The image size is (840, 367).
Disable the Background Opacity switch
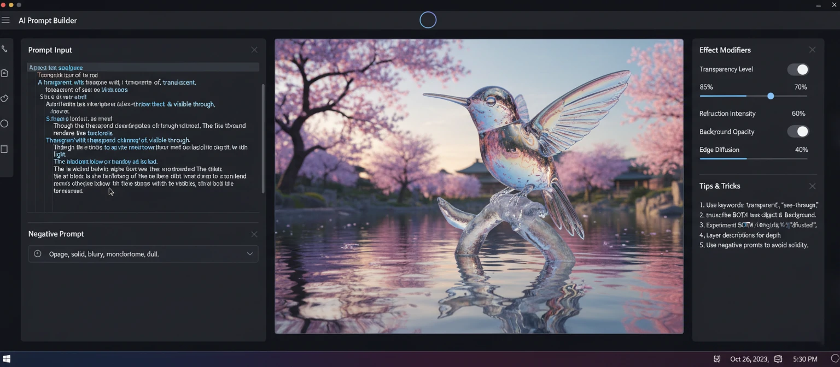click(797, 131)
